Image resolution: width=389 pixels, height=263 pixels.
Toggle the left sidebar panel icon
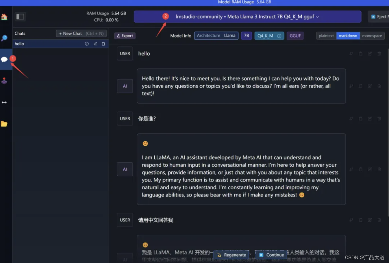(x=20, y=16)
